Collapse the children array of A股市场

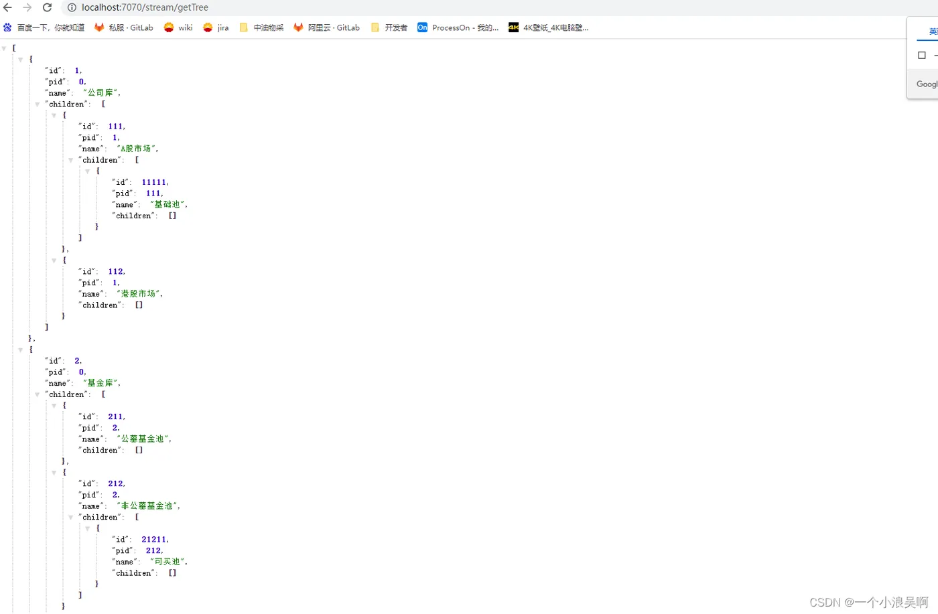pyautogui.click(x=71, y=160)
